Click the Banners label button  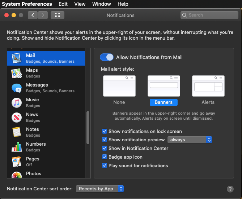164,102
